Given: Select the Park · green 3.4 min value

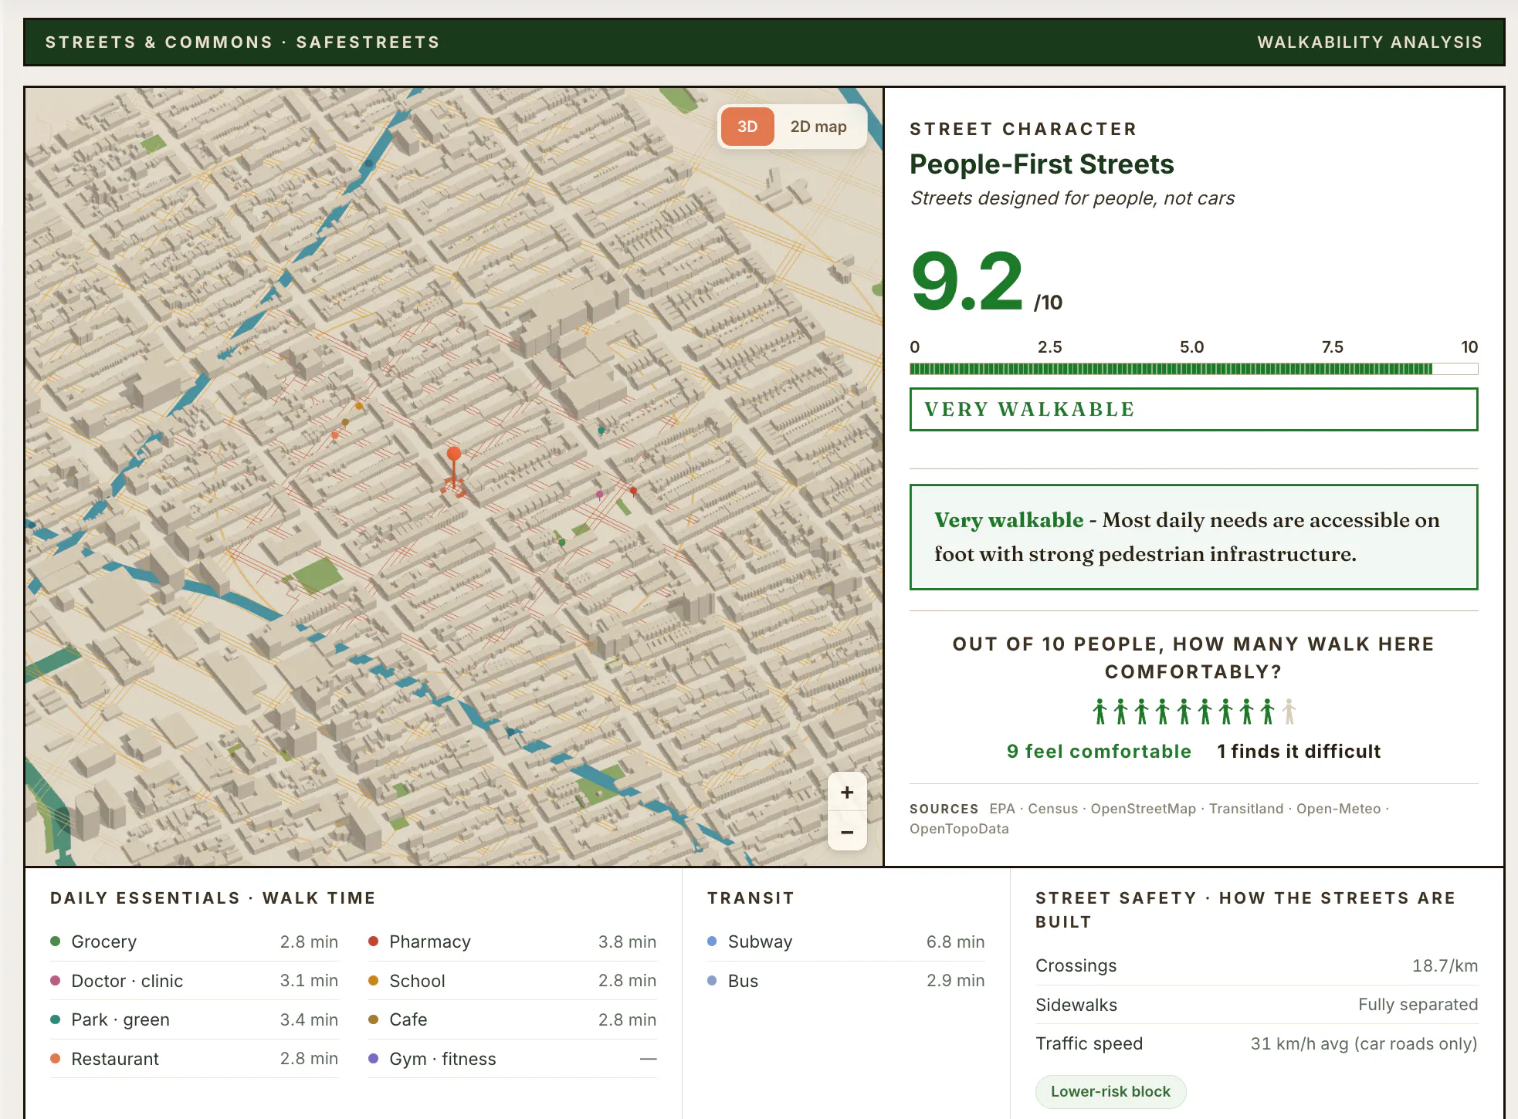Looking at the screenshot, I should [309, 1019].
